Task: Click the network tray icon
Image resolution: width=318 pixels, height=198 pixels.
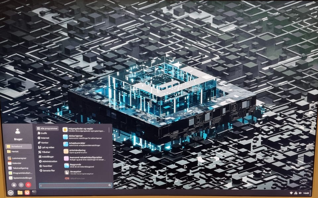Action: 296,193
